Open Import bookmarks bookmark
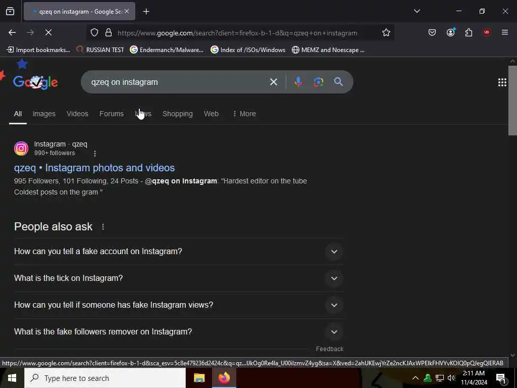The image size is (517, 388). pos(38,50)
